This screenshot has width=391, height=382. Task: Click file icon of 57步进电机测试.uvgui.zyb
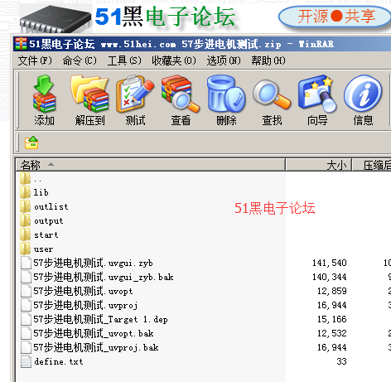pos(26,263)
